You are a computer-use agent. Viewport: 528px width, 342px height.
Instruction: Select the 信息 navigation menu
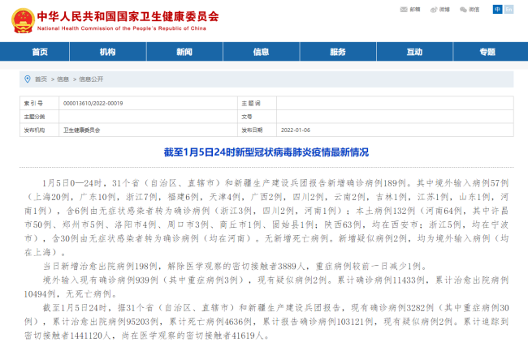tap(261, 52)
